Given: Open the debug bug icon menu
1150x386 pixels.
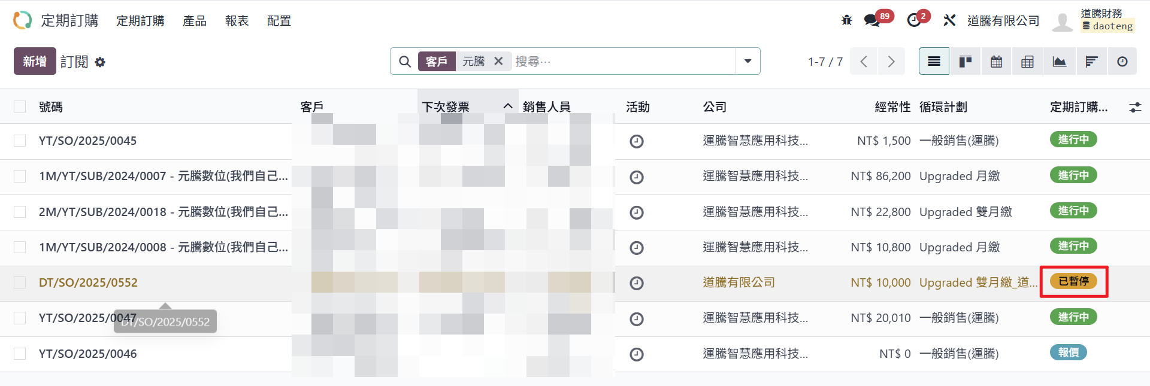Looking at the screenshot, I should point(846,20).
